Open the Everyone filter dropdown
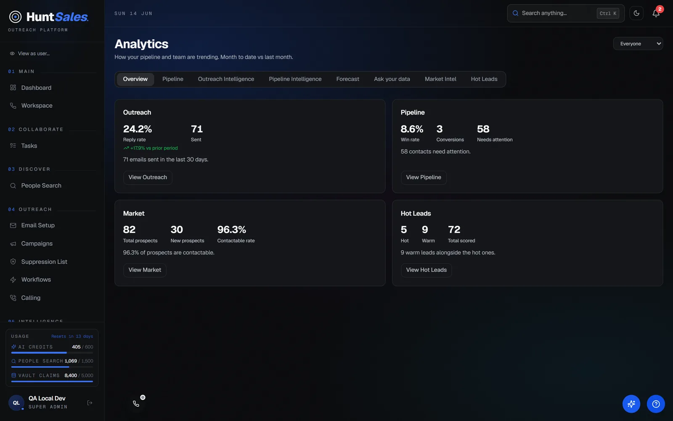673x421 pixels. point(638,44)
